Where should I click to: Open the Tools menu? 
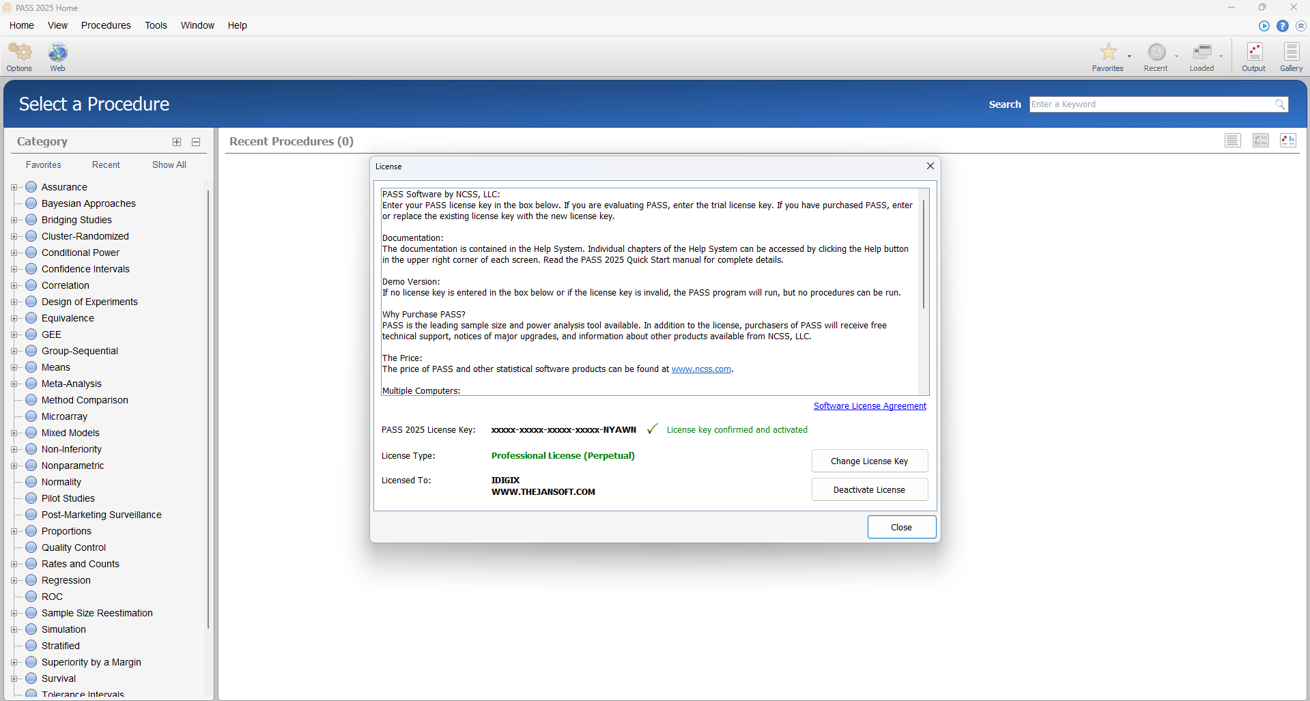pyautogui.click(x=156, y=25)
